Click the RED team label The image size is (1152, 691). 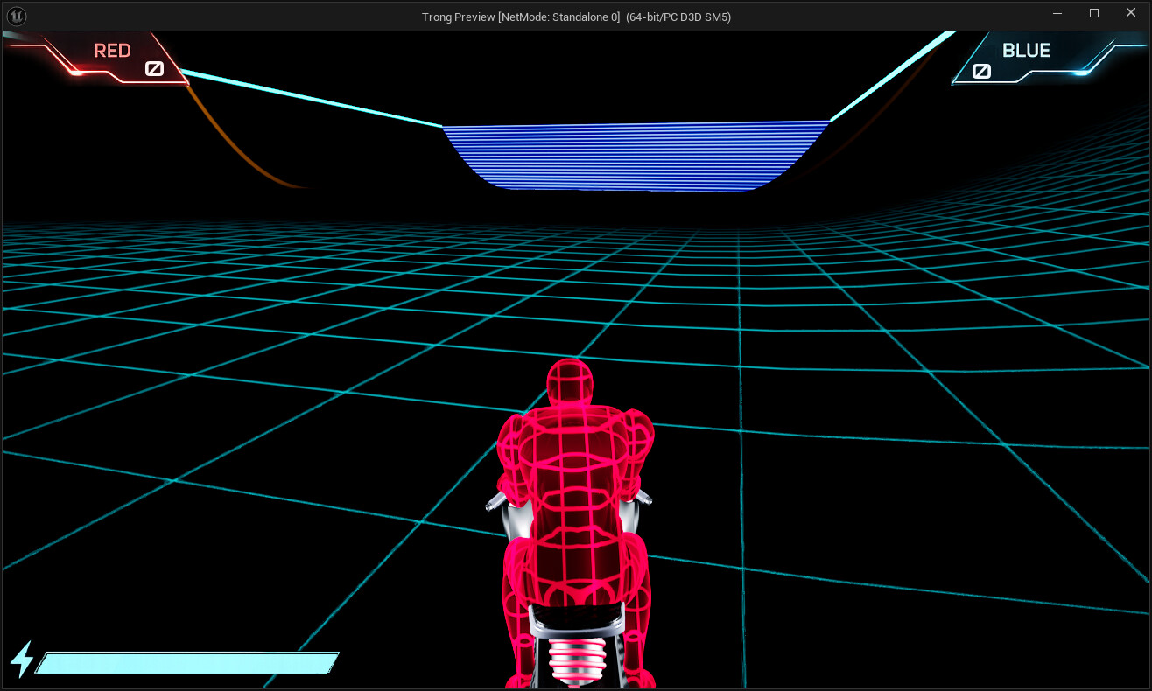coord(112,51)
